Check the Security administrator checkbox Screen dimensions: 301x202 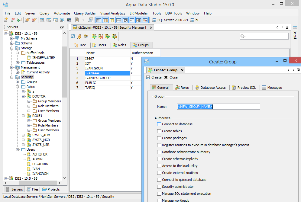[159, 187]
